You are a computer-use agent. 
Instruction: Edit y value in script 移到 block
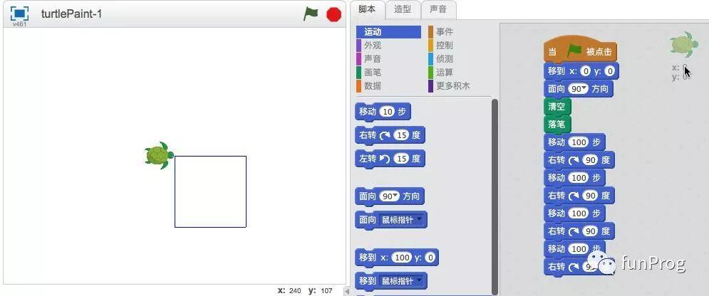609,71
